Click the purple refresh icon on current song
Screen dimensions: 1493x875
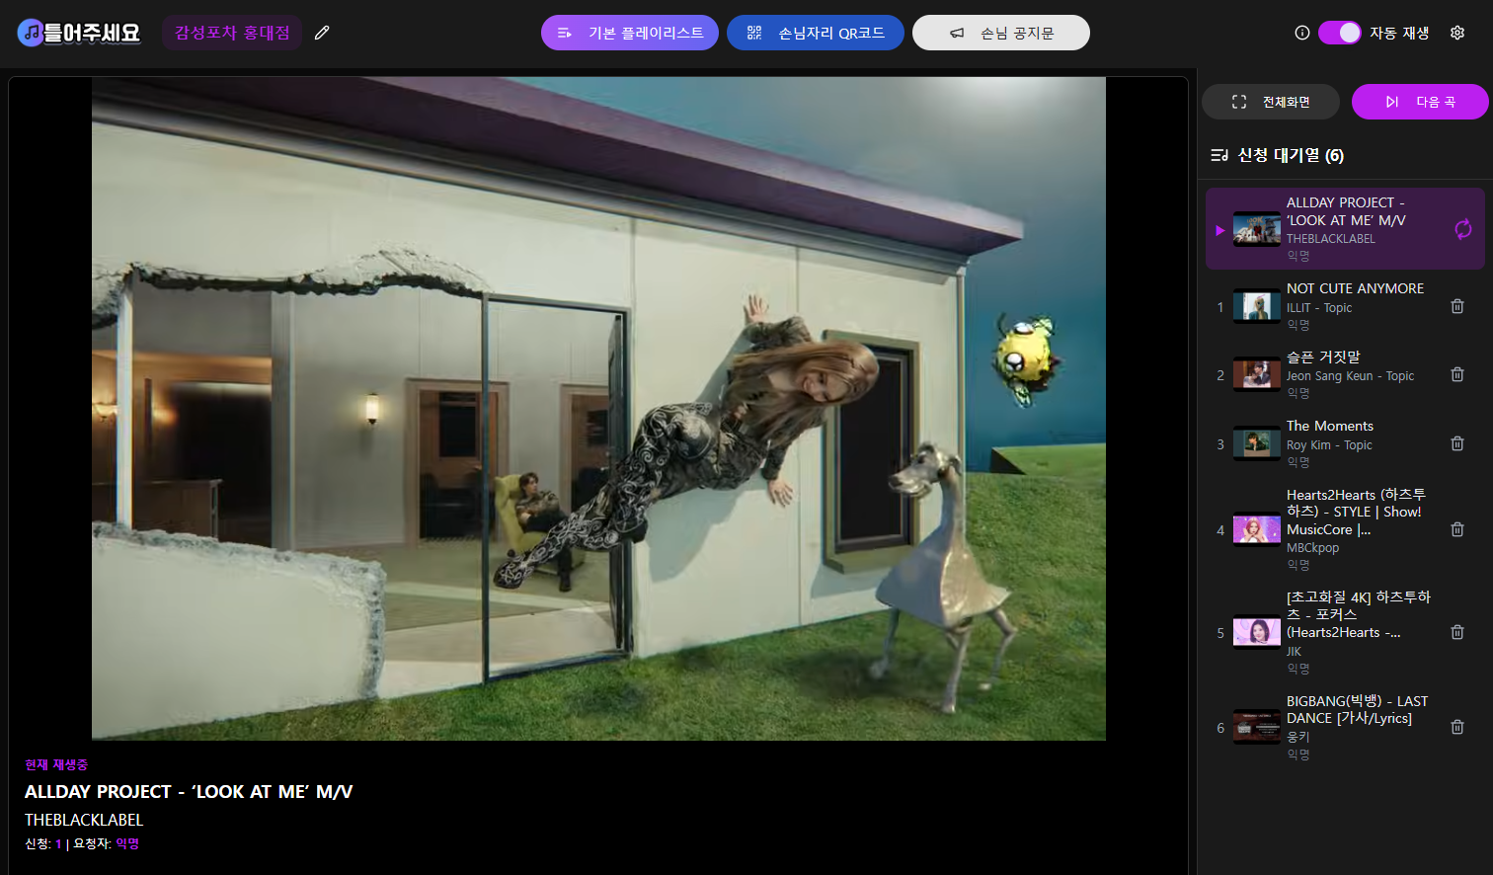coord(1463,229)
